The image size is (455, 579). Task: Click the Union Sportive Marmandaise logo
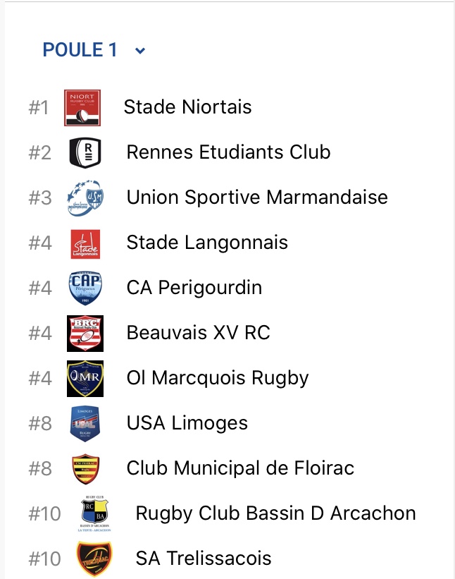[85, 197]
